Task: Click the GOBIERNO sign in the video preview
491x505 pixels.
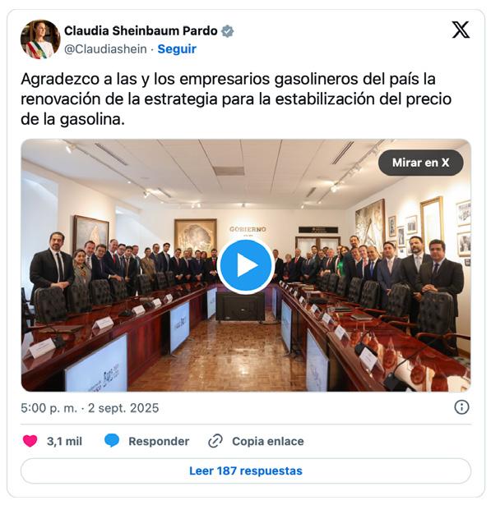Action: click(x=248, y=229)
